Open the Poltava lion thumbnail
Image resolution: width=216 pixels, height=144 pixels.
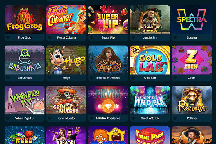tap(192, 100)
